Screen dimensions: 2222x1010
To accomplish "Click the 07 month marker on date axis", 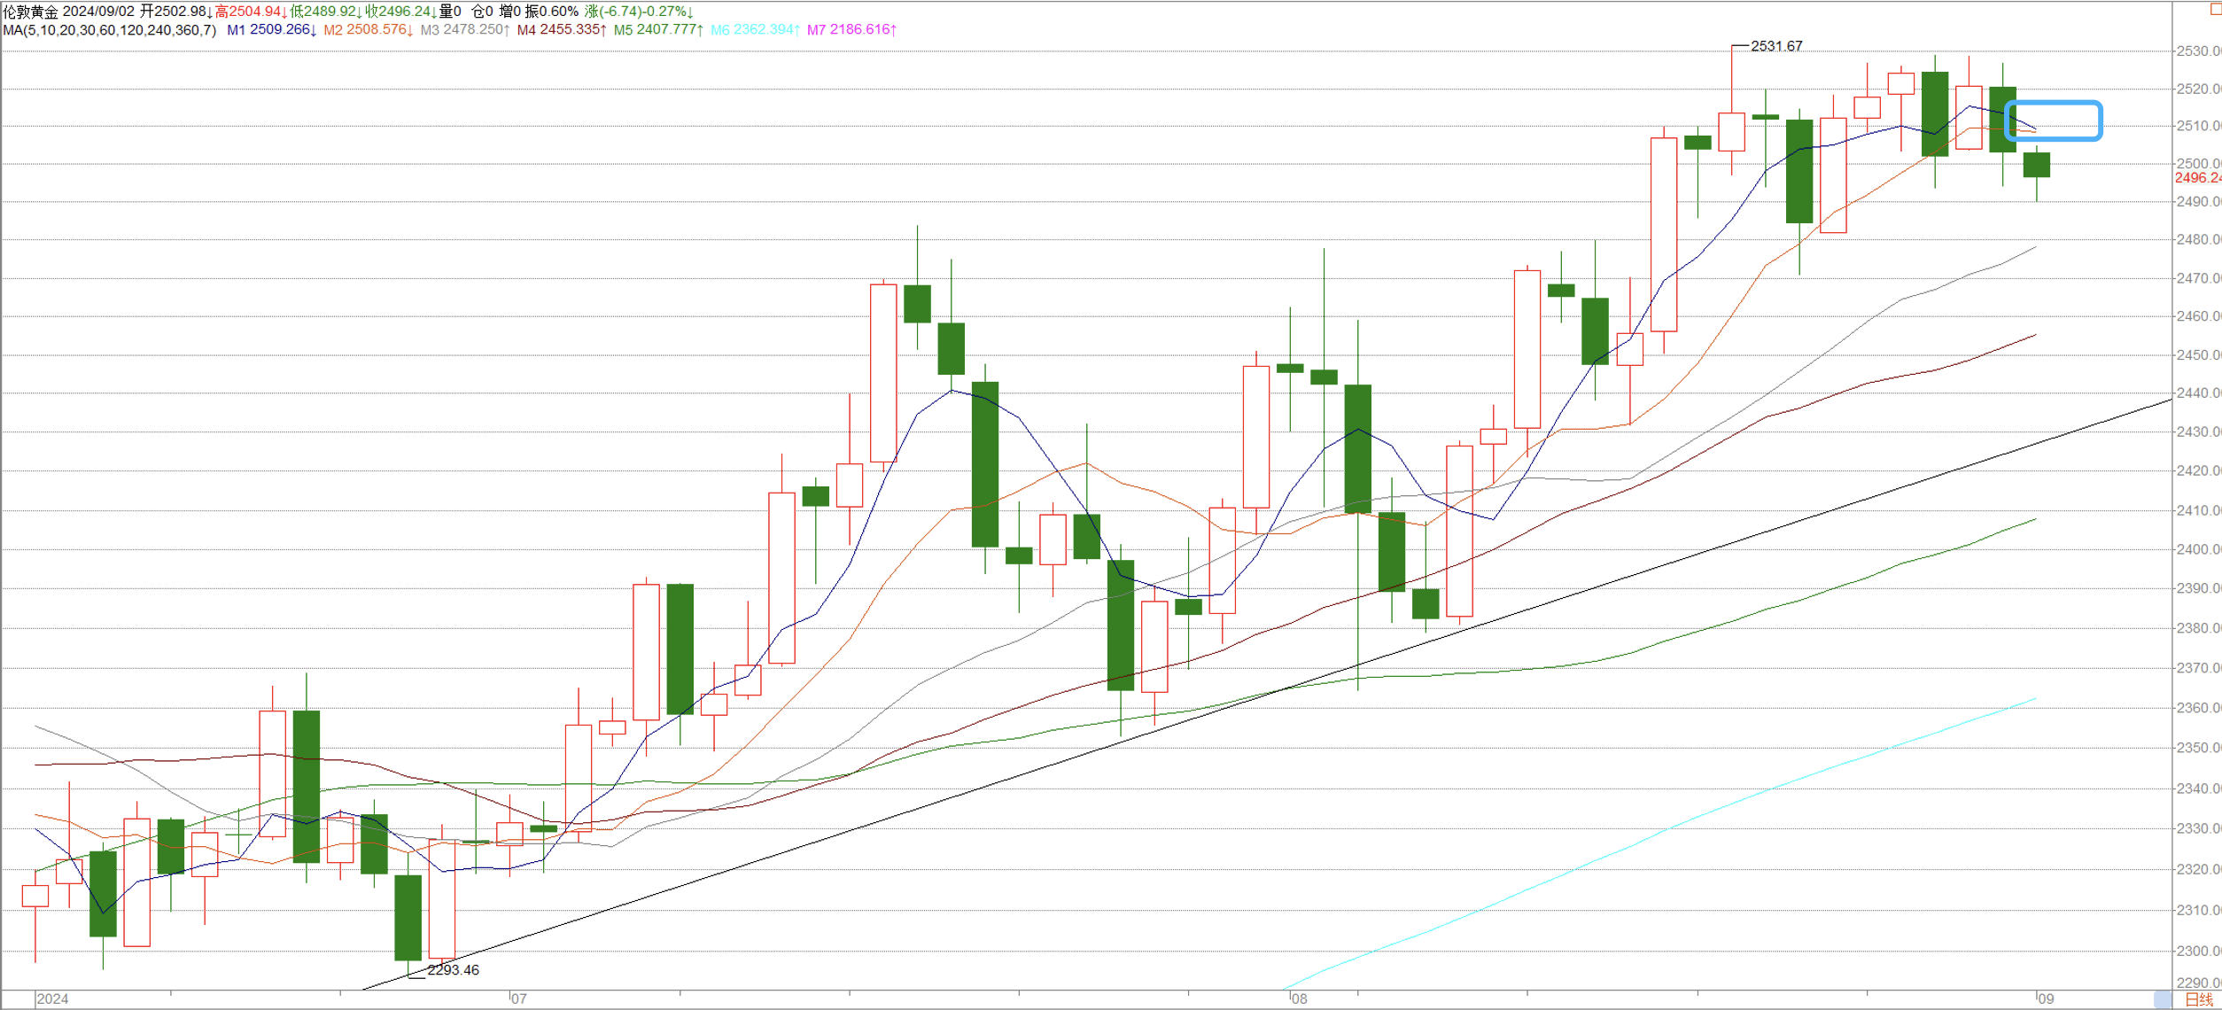I will pyautogui.click(x=519, y=999).
